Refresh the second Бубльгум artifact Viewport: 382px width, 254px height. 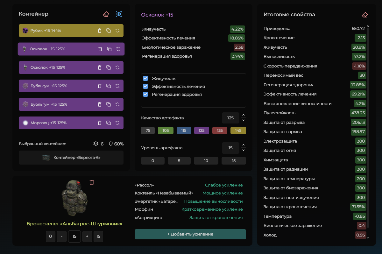click(117, 104)
